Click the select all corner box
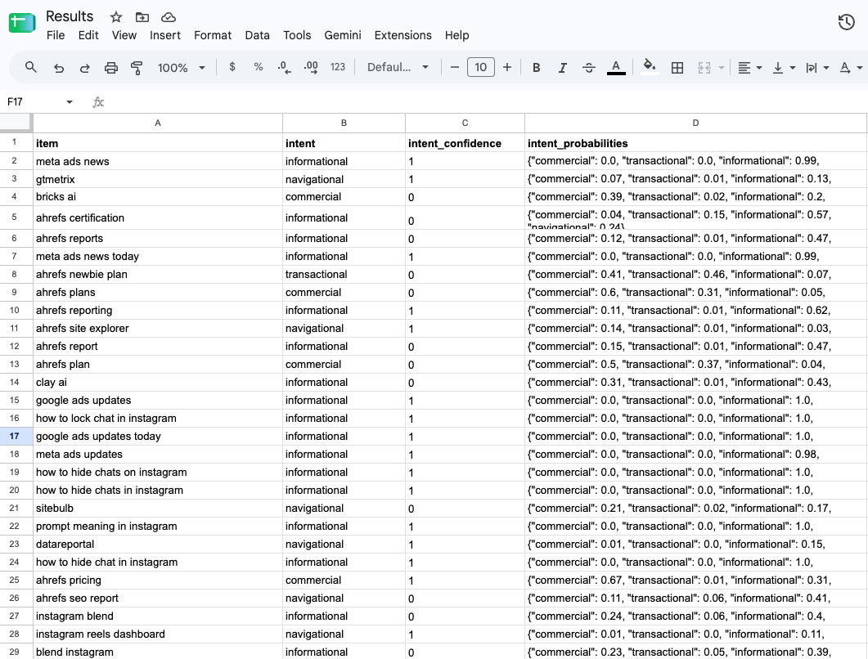Screen dimensions: 868x659 point(16,123)
